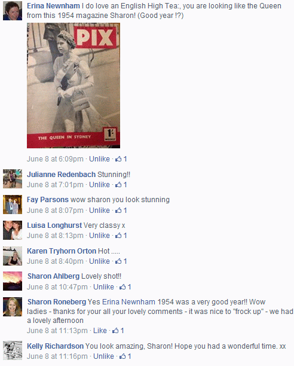Click the thumbs-up icon on Karen Tryhorn Orton's comment
The width and height of the screenshot is (294, 366).
coord(118,261)
